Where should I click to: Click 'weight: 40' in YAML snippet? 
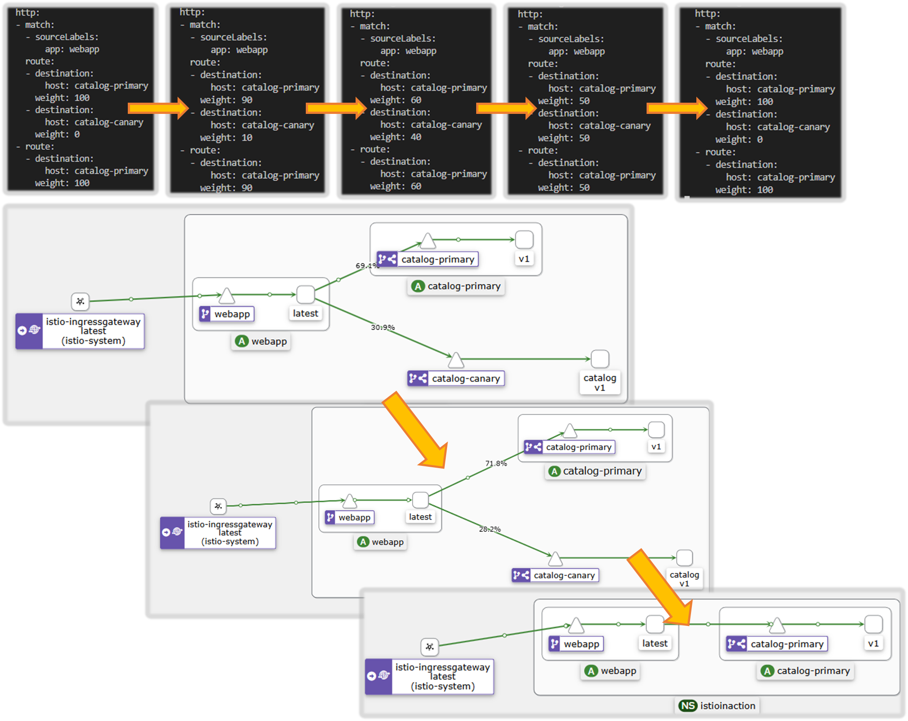tap(395, 137)
